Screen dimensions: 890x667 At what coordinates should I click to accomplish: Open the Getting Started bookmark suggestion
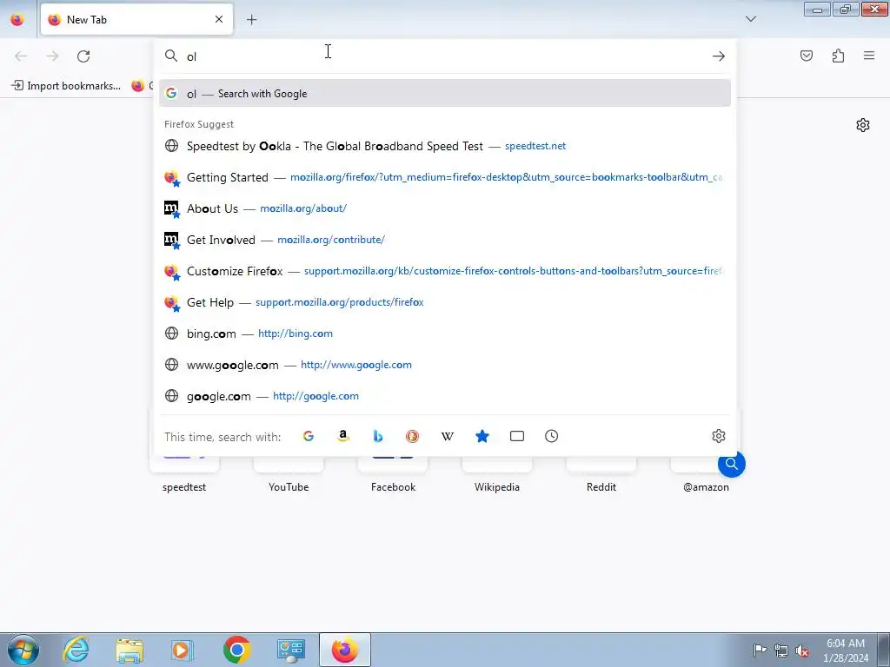(444, 177)
